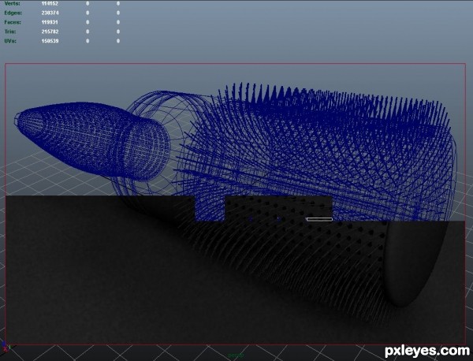Click the "Verts:" heads-up display label
Viewport: 473px width, 361px height.
click(12, 4)
